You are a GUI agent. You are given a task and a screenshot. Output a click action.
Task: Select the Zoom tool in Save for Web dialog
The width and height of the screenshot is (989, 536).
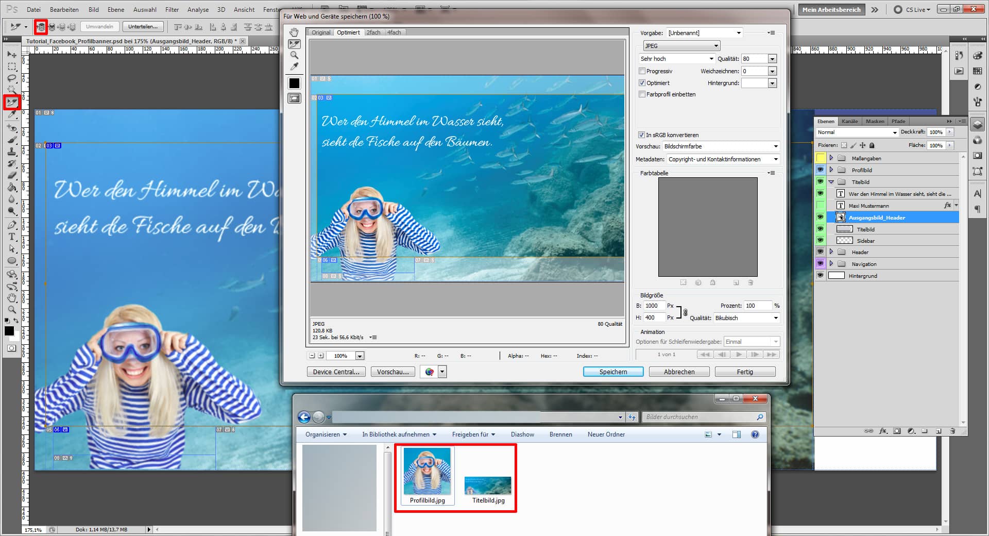coord(294,55)
